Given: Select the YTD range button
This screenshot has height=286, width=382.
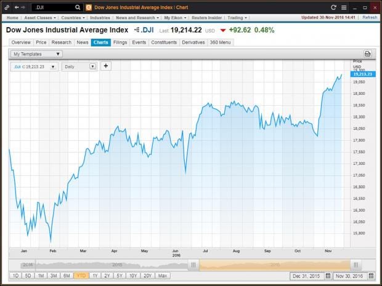Looking at the screenshot, I should (81, 276).
